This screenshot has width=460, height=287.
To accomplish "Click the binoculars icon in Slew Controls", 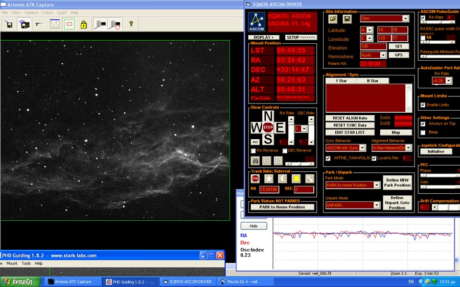I will tap(255, 161).
